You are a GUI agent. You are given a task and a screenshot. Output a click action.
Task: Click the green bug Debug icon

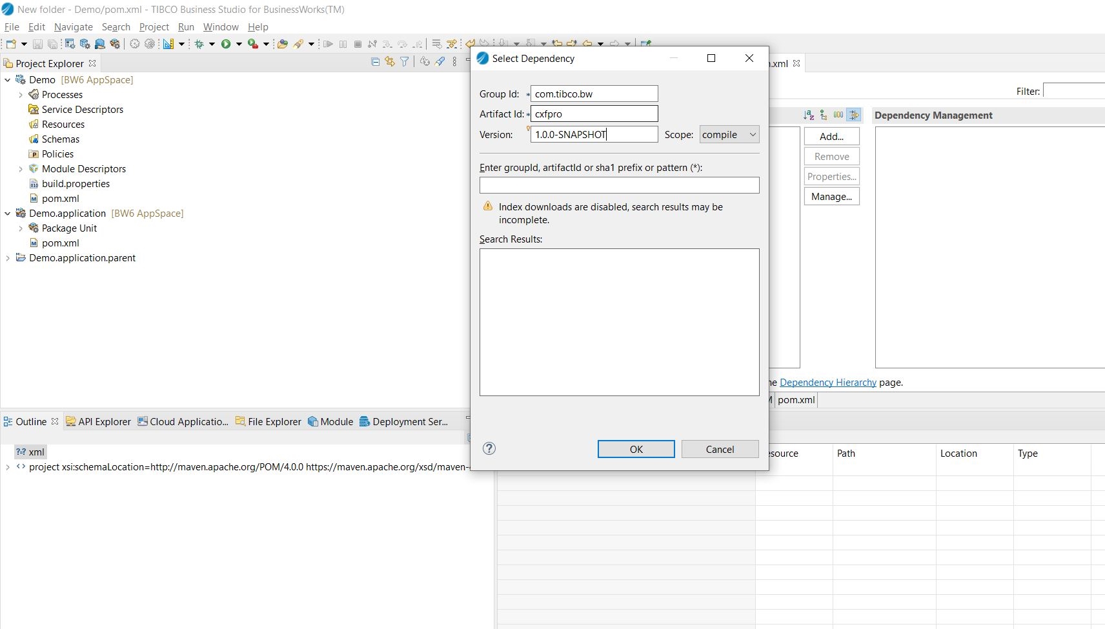click(x=199, y=44)
